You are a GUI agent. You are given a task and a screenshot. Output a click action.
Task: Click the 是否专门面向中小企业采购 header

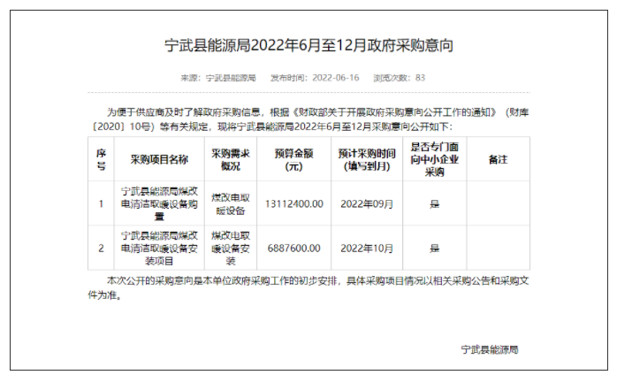click(x=434, y=159)
